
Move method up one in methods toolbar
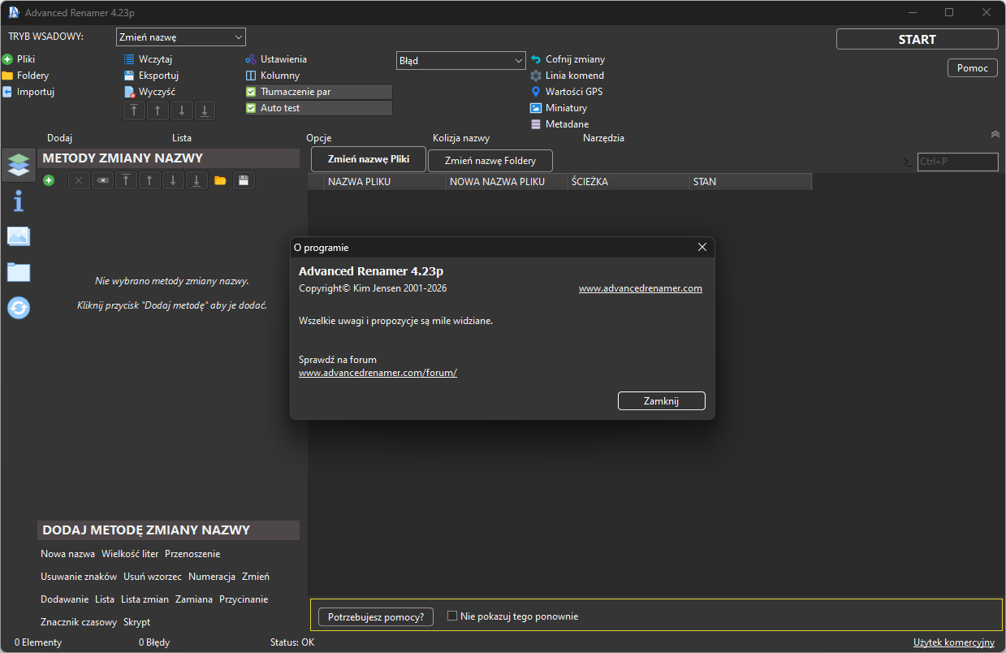pyautogui.click(x=149, y=180)
